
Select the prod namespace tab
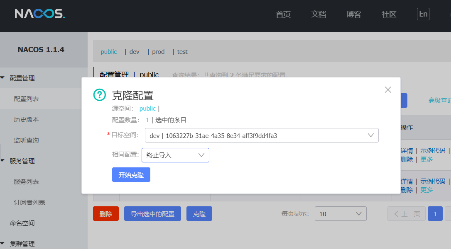coord(158,52)
